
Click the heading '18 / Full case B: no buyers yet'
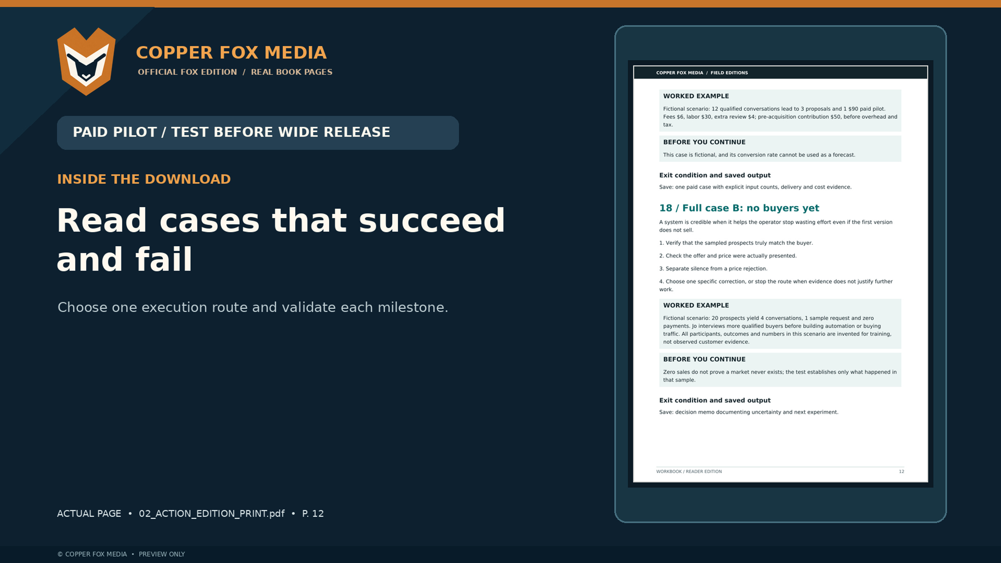click(x=739, y=208)
